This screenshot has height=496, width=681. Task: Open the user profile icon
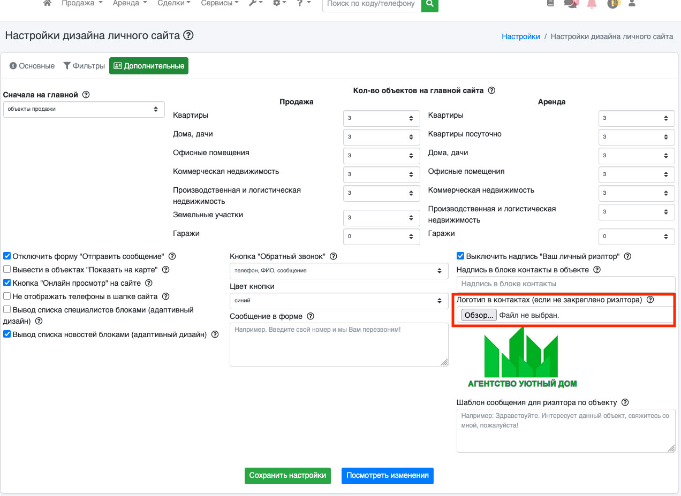[632, 4]
